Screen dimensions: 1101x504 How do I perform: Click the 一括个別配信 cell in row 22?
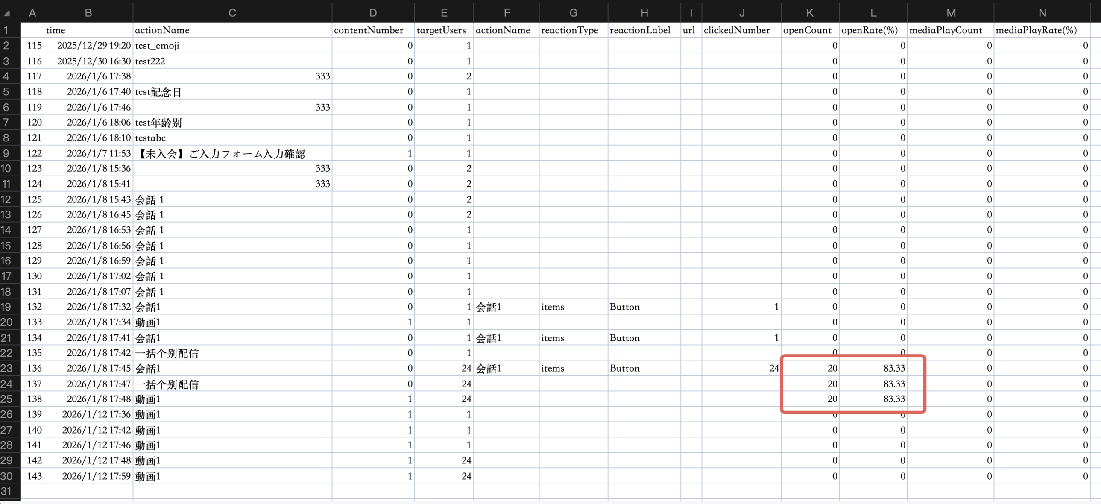click(167, 353)
